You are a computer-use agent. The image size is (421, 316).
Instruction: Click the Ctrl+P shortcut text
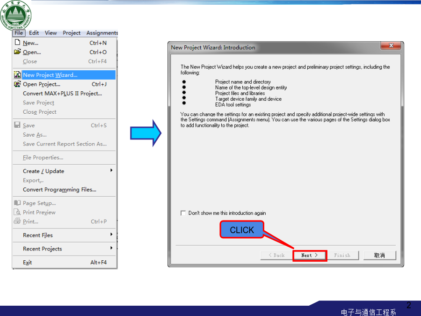pyautogui.click(x=99, y=221)
